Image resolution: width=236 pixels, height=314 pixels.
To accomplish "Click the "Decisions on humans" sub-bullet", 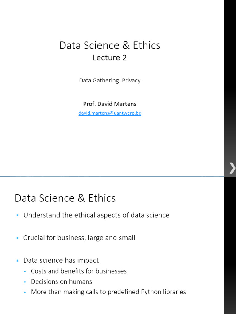I will (x=61, y=281).
